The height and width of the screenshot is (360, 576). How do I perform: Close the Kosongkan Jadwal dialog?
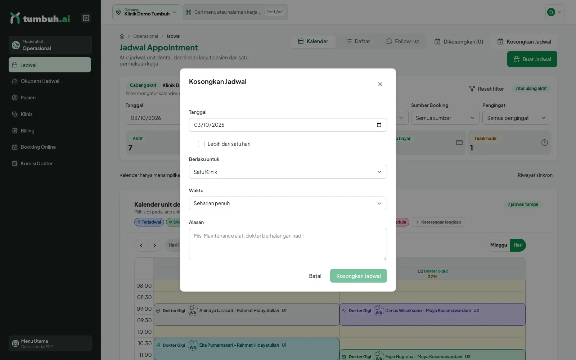point(380,84)
